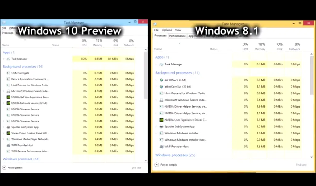Expand the aaHMSvc (32 bit) row
This screenshot has width=316, height=186.
pos(156,80)
